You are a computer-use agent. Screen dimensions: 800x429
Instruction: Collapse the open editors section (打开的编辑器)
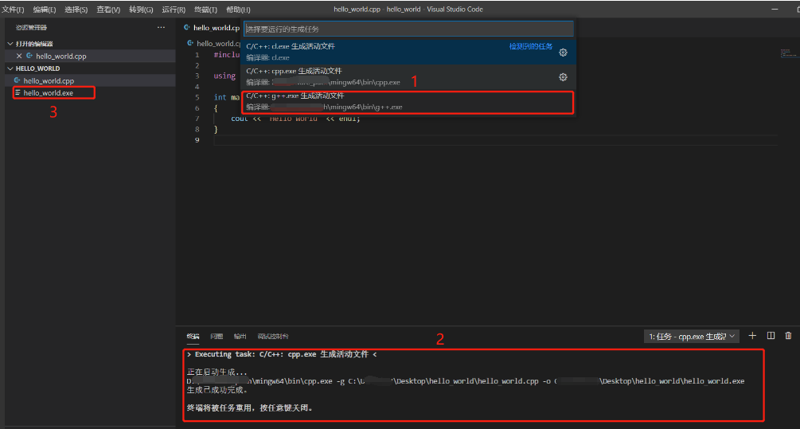[x=10, y=44]
